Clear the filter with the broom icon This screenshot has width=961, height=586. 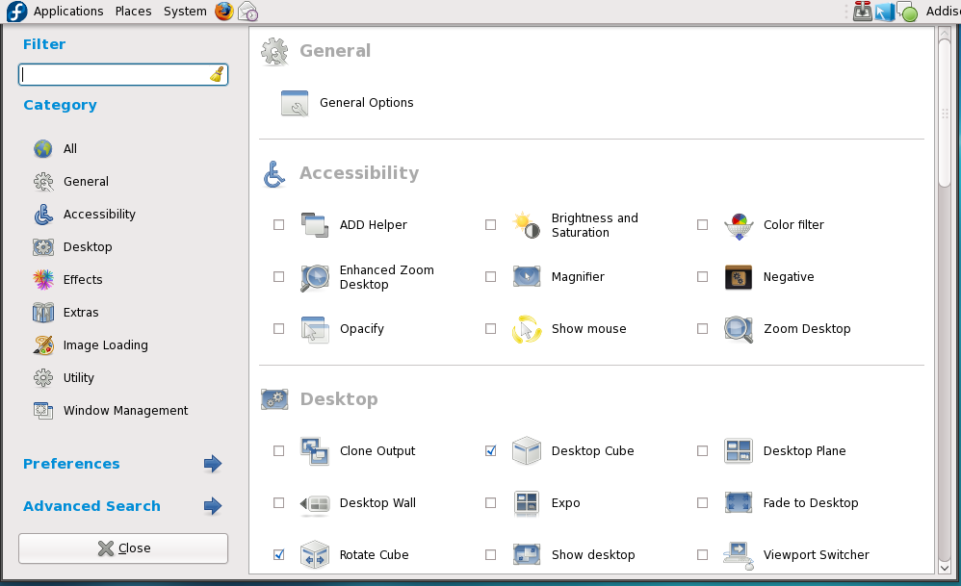[217, 75]
